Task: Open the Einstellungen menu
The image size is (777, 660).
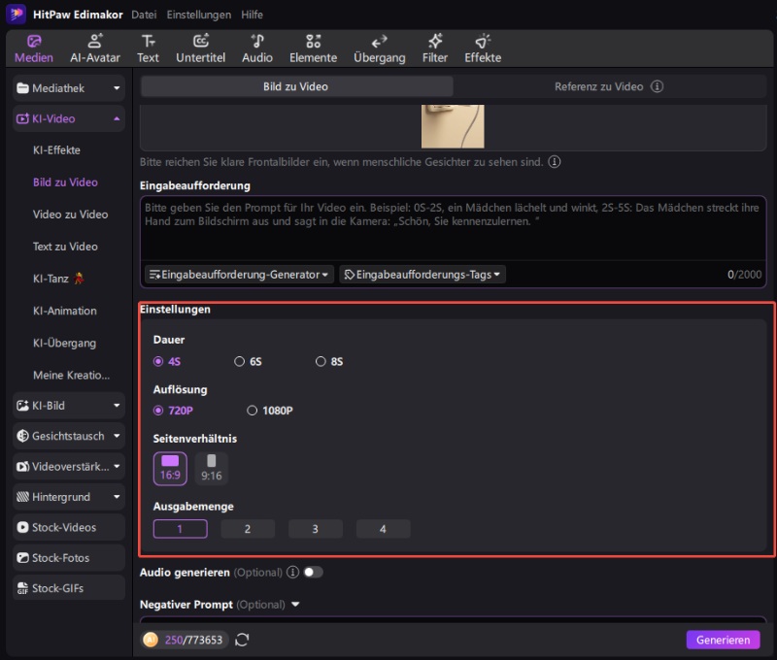Action: (198, 16)
